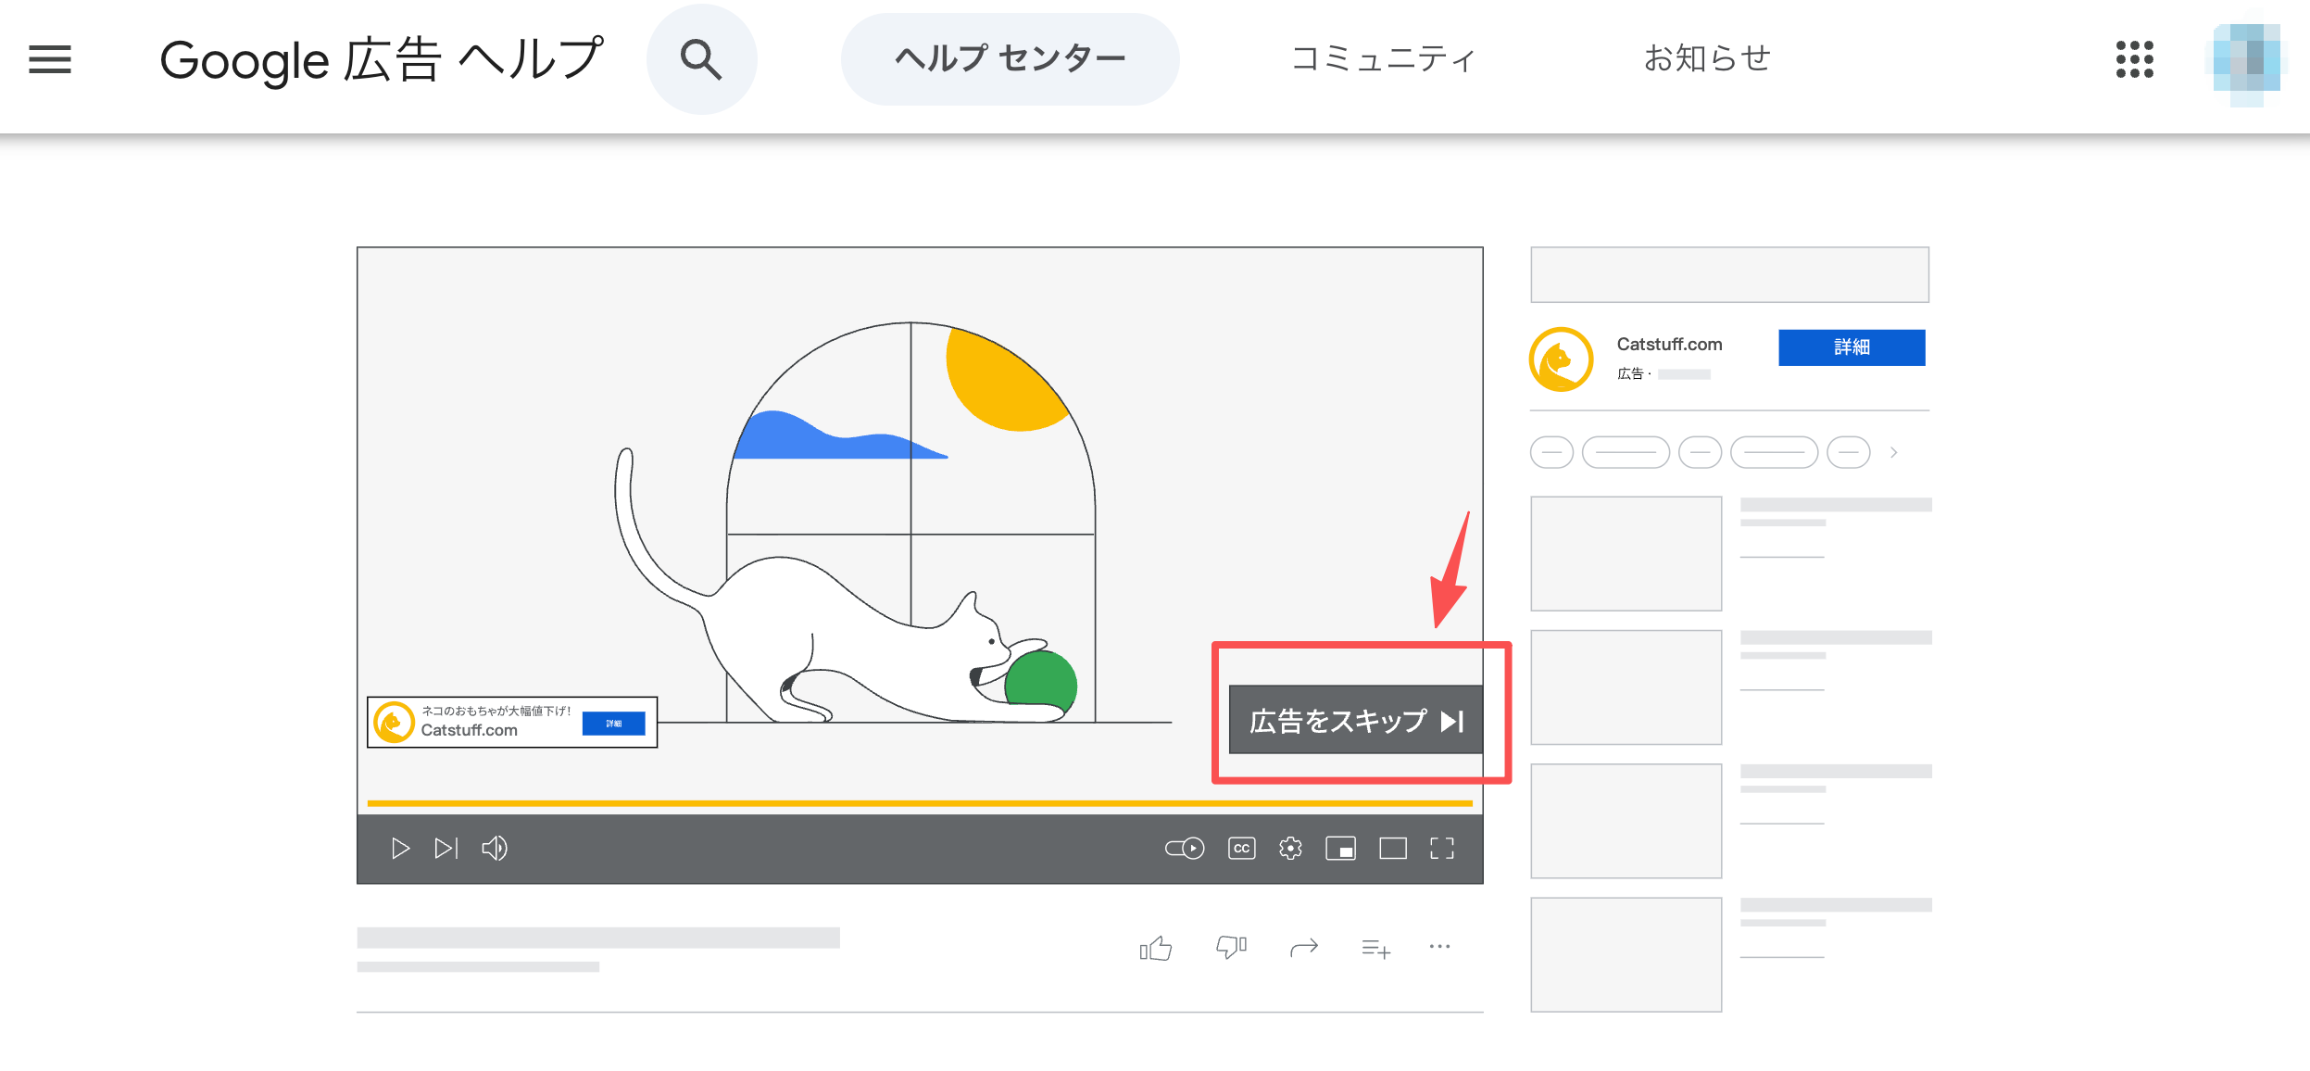
Task: Expand chip row with right chevron
Action: (x=1894, y=452)
